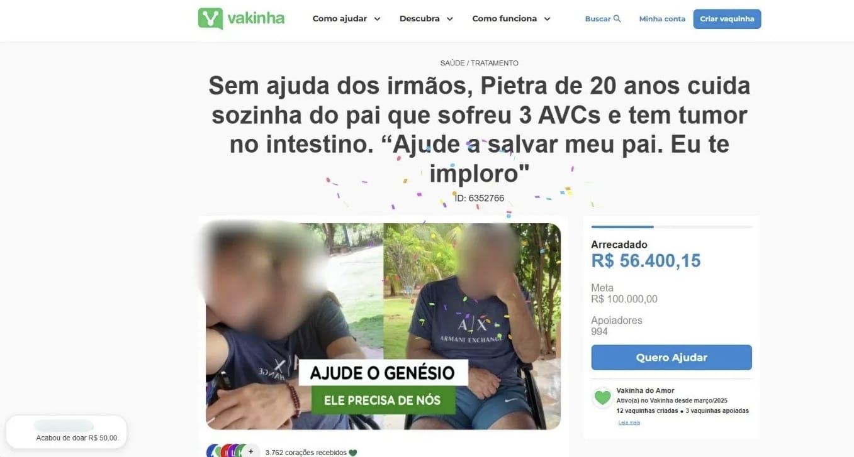Go to Minha conta
The height and width of the screenshot is (457, 854).
[x=662, y=19]
